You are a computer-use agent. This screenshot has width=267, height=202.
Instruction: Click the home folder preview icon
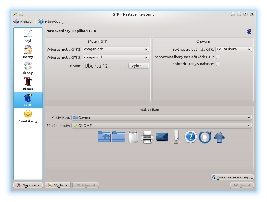[x=104, y=137]
